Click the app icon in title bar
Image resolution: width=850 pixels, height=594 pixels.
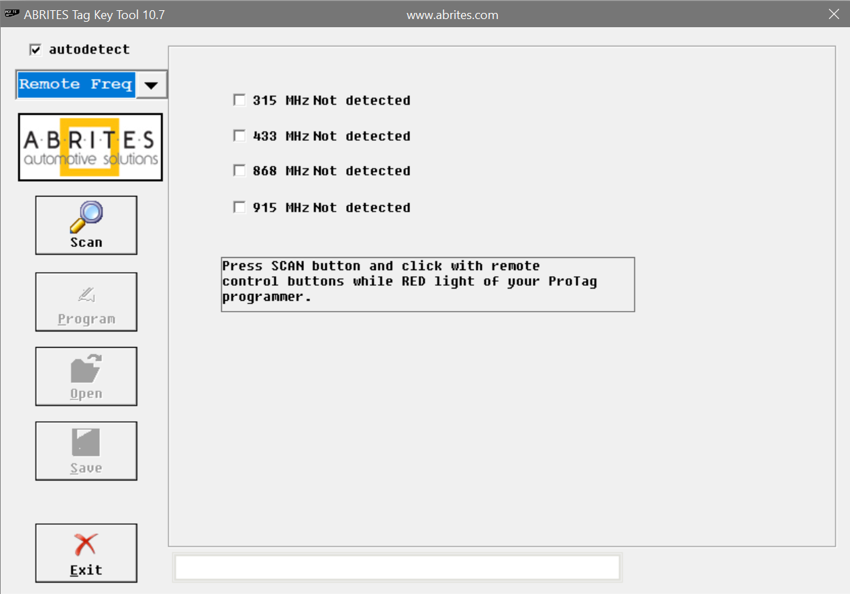click(x=12, y=14)
